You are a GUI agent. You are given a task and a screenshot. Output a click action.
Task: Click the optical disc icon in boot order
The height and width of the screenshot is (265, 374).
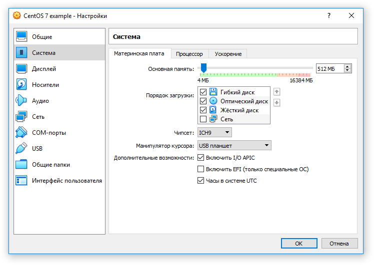point(213,101)
